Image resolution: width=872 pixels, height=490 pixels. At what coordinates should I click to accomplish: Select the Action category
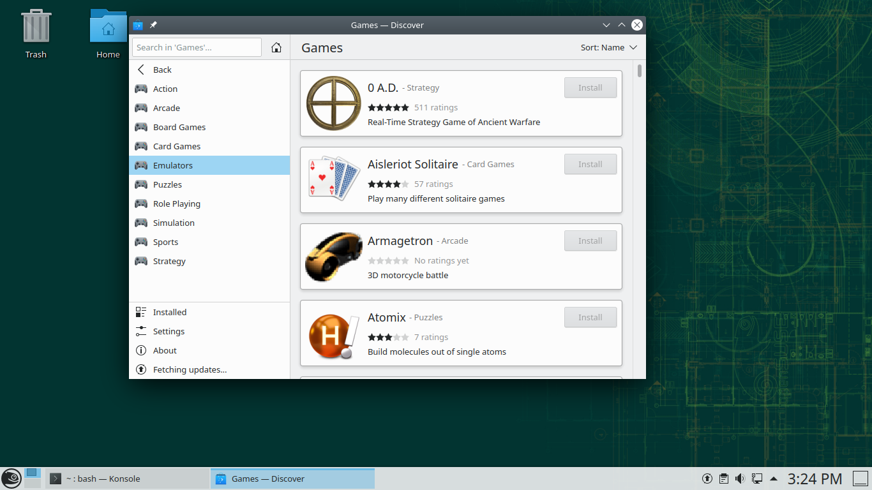point(209,89)
